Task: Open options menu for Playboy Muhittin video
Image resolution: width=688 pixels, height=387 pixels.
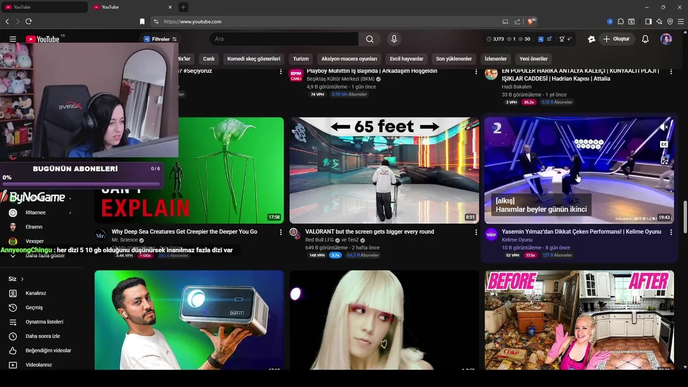Action: tap(476, 71)
